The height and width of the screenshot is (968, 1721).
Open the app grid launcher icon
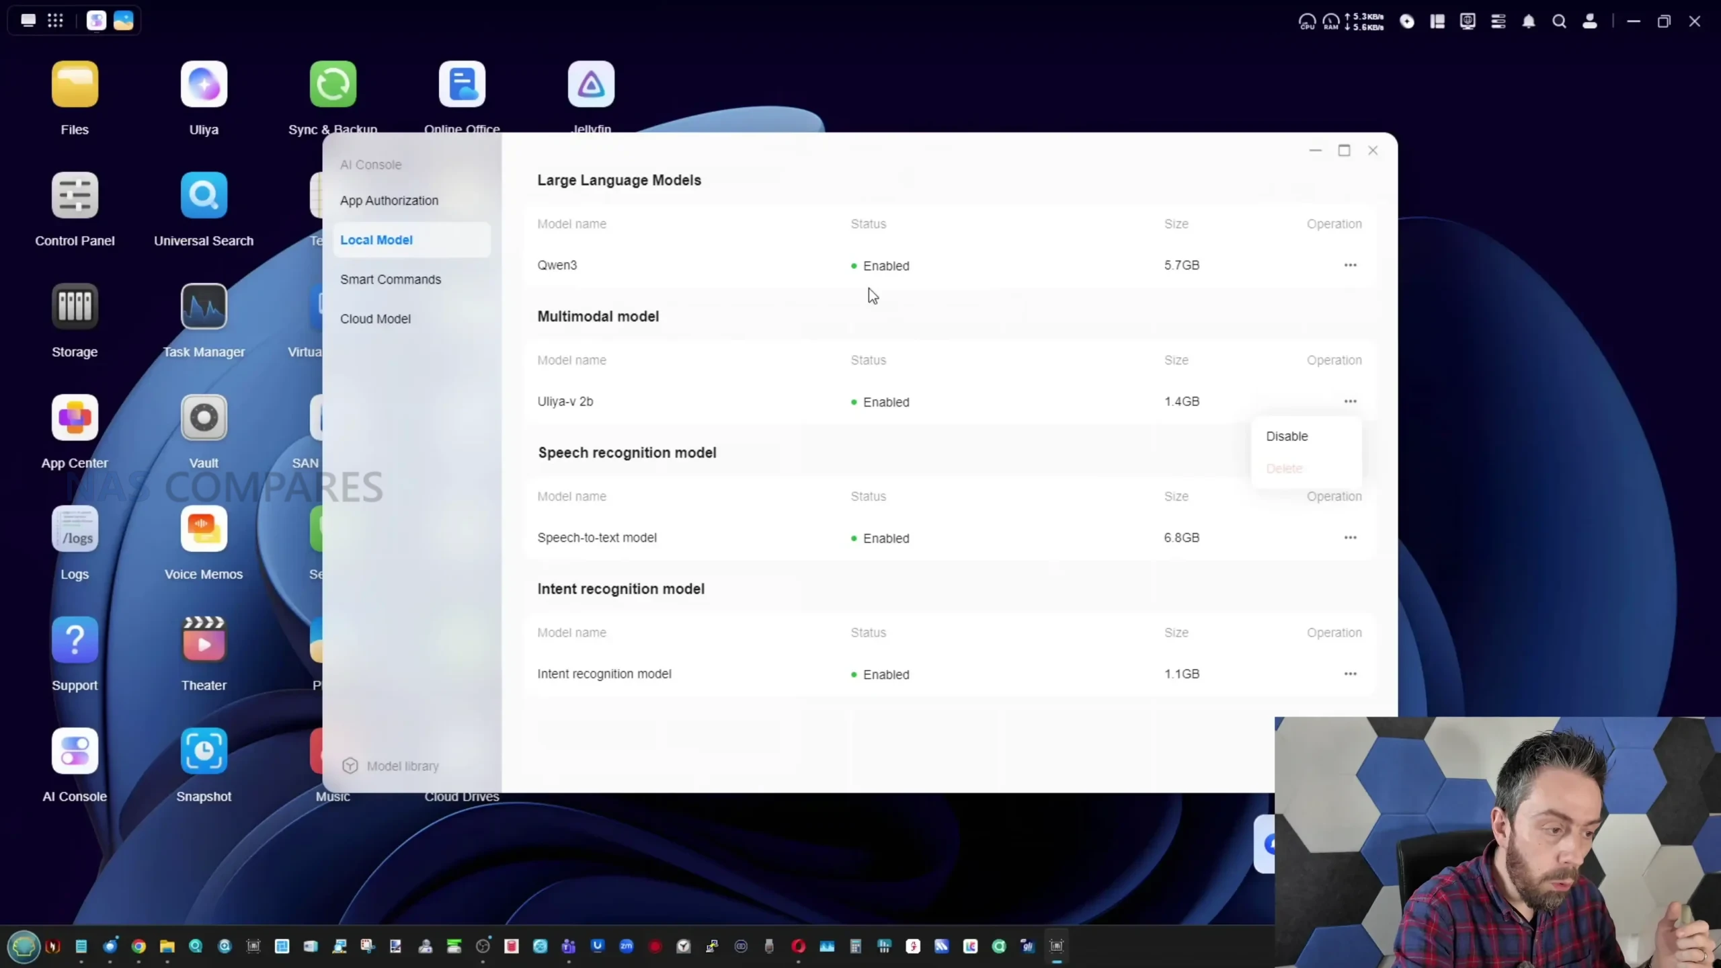[56, 21]
